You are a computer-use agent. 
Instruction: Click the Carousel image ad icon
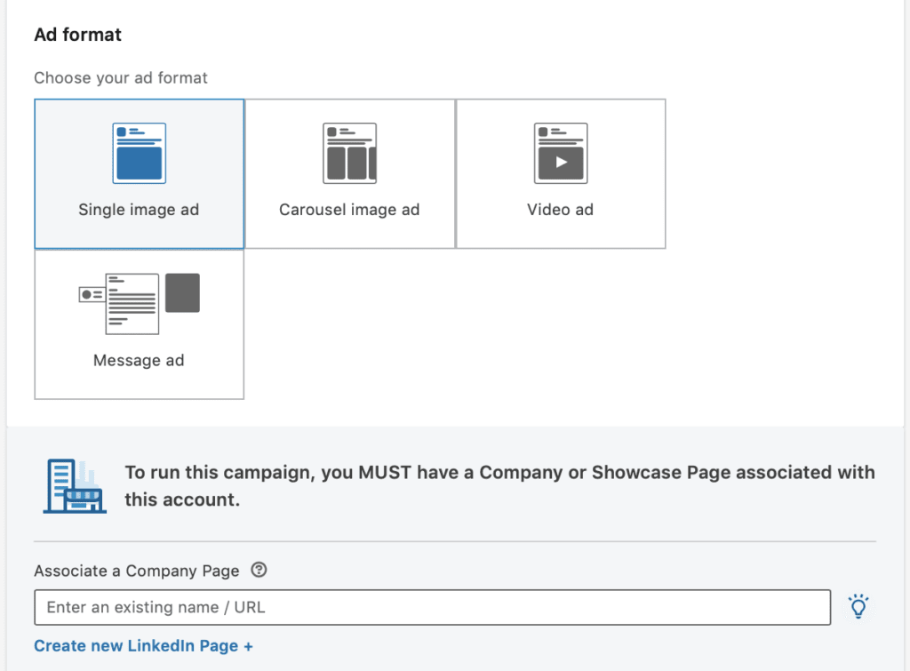click(x=349, y=153)
